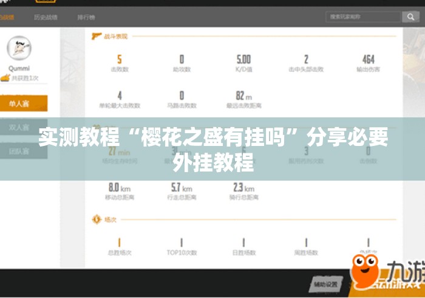Select the 单人赛 mode tab
The height and width of the screenshot is (298, 425).
(x=24, y=103)
